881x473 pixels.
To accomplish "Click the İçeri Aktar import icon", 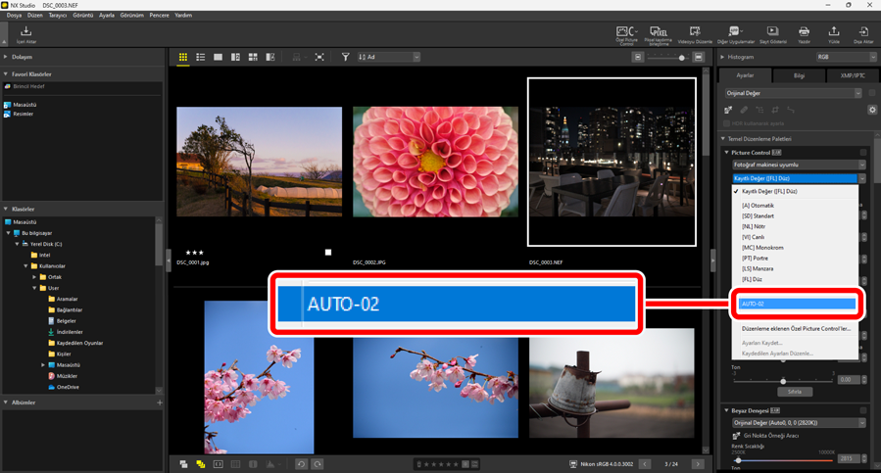I will (x=25, y=34).
